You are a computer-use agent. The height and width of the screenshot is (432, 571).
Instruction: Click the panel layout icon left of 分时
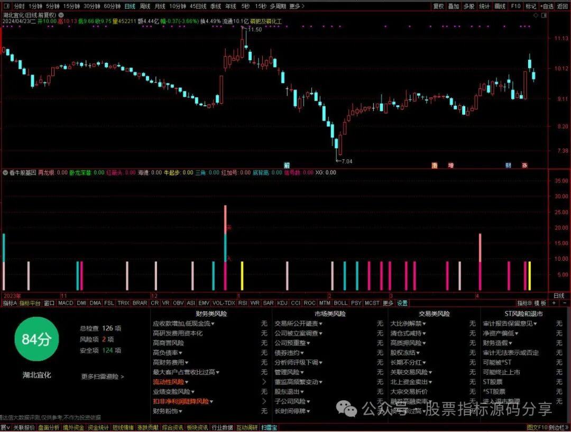7,6
